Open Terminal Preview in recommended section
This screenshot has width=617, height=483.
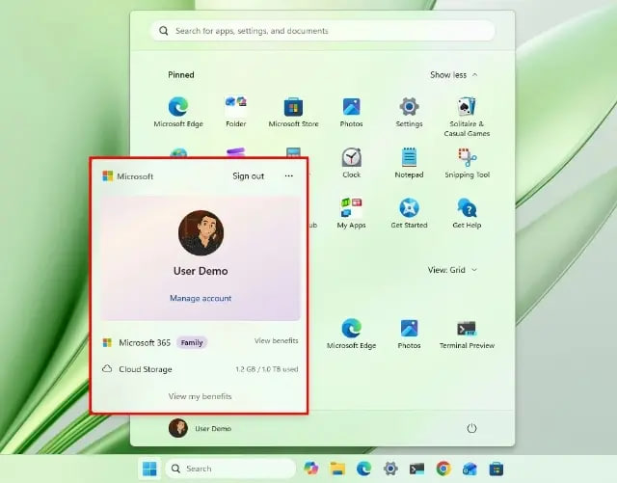[x=467, y=335]
